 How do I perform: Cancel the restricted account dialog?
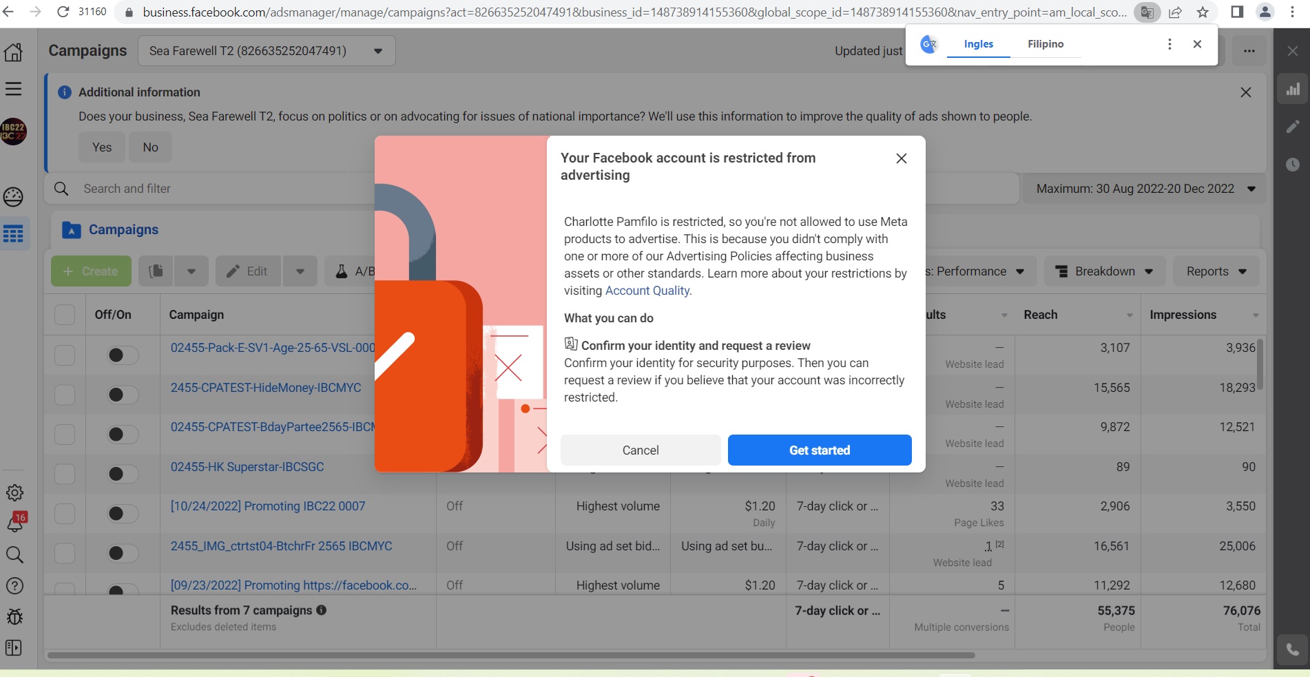(641, 450)
